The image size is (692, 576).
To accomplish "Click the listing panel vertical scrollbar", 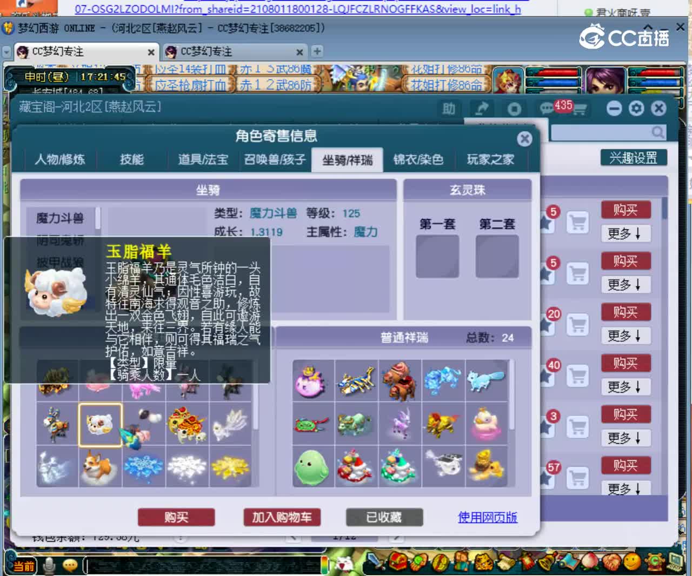I will [x=664, y=208].
